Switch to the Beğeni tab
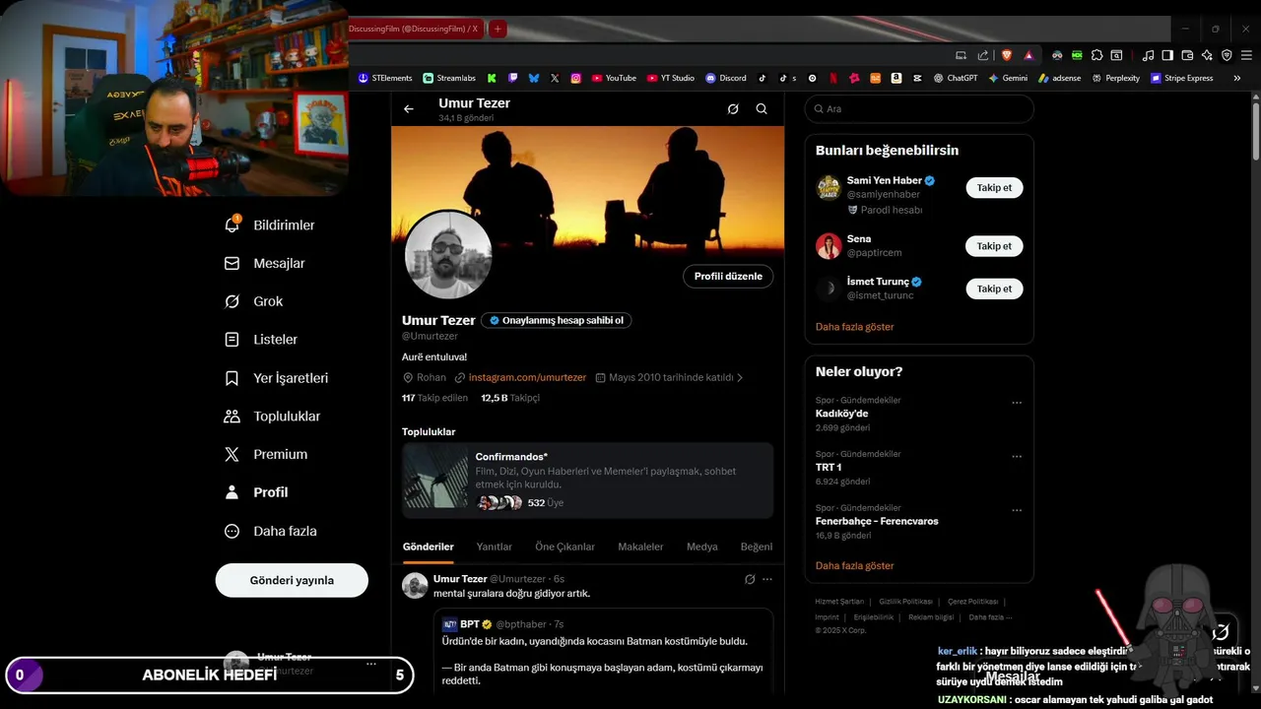The width and height of the screenshot is (1261, 709). pos(757,547)
